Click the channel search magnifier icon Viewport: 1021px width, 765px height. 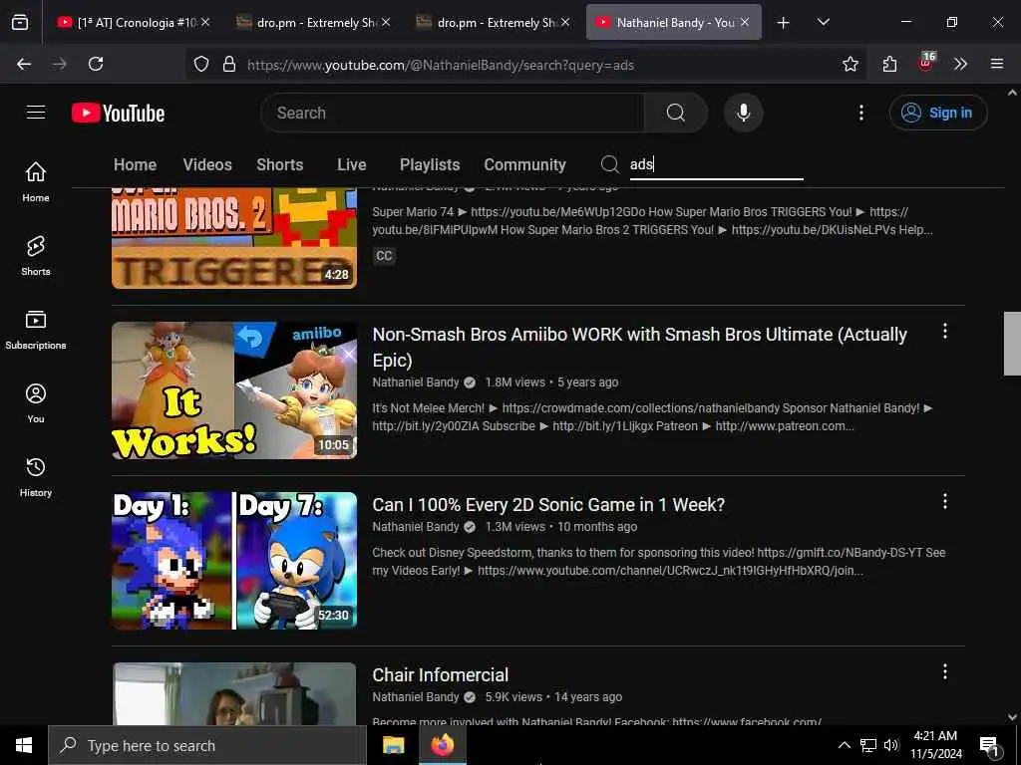coord(609,164)
